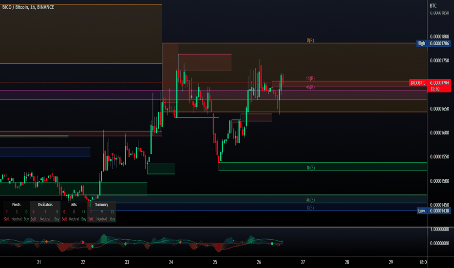The width and height of the screenshot is (454, 268).
Task: Click the 0.00001786 high price value
Action: (439, 43)
